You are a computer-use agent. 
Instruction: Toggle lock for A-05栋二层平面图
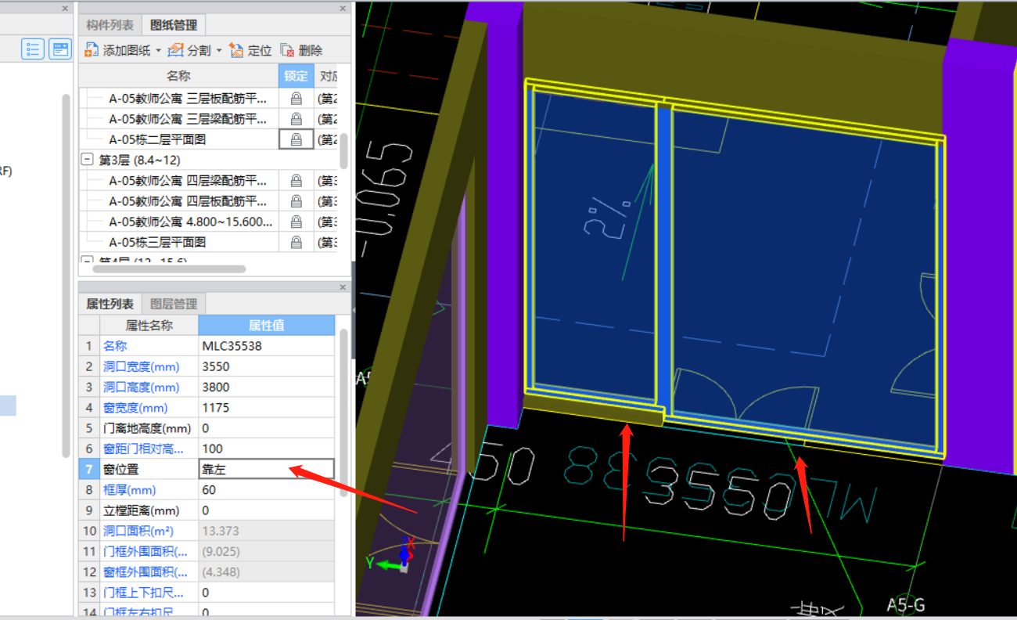[296, 139]
